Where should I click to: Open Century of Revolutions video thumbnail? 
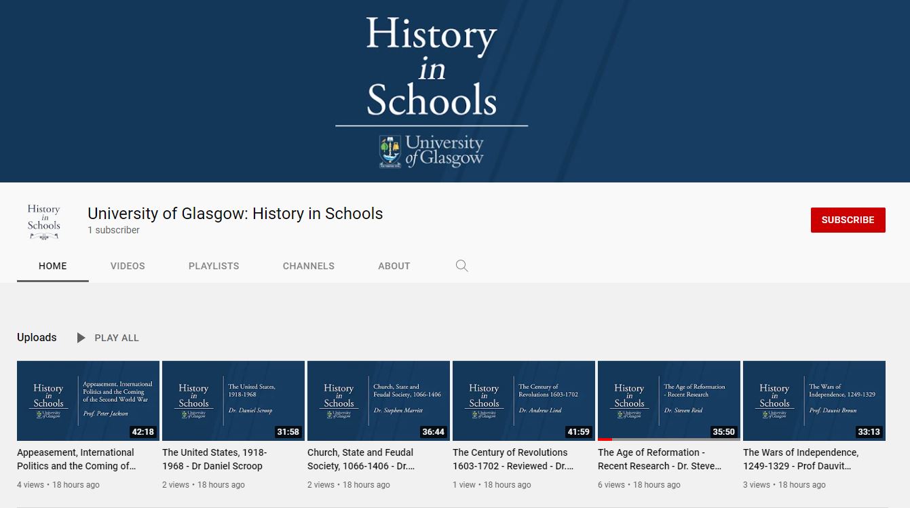click(524, 401)
